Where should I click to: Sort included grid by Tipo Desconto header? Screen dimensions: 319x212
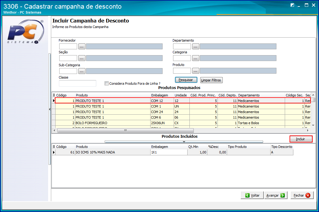tap(282, 147)
